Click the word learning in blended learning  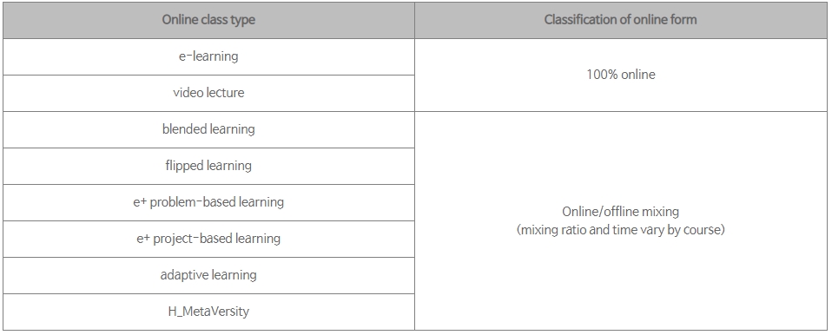click(x=232, y=130)
